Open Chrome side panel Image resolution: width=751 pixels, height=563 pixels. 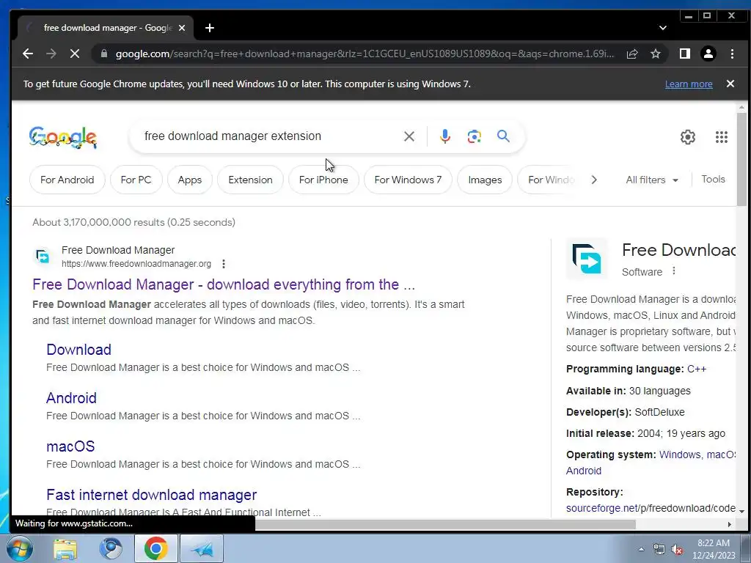(x=685, y=54)
